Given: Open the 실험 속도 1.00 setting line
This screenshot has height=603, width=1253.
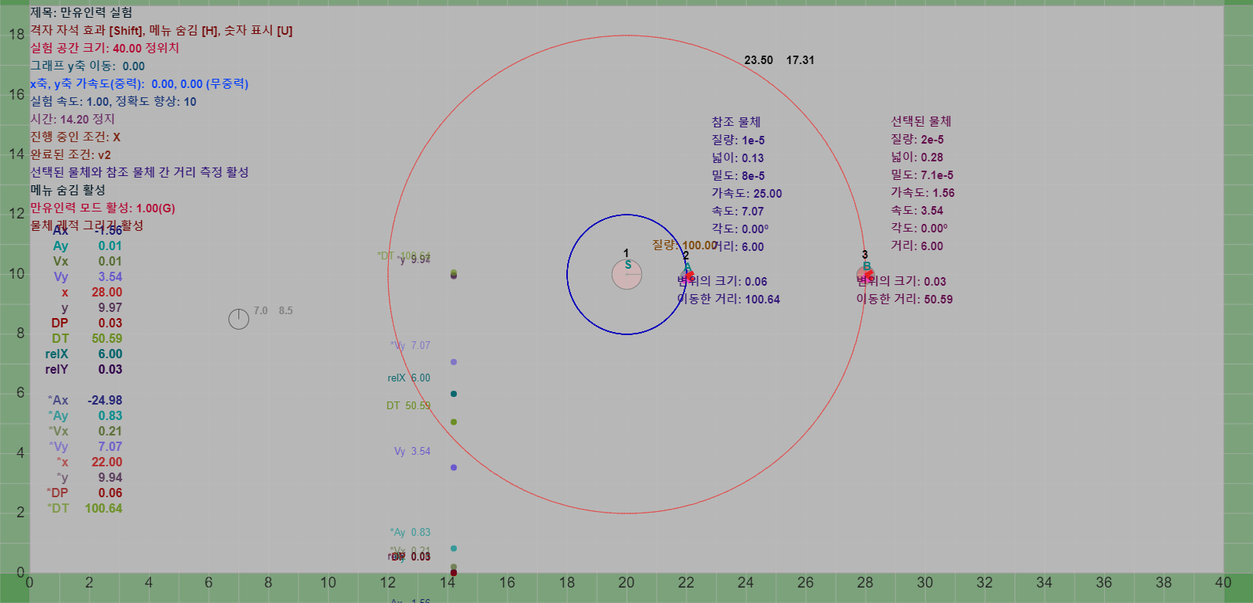Looking at the screenshot, I should tap(113, 101).
